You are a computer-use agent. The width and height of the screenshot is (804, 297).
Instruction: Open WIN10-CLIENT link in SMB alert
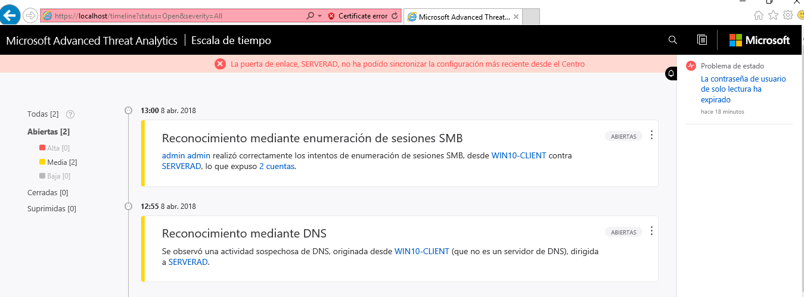(x=519, y=155)
